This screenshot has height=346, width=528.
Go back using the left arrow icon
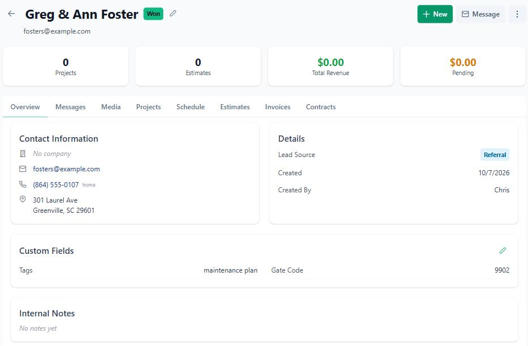[x=11, y=14]
